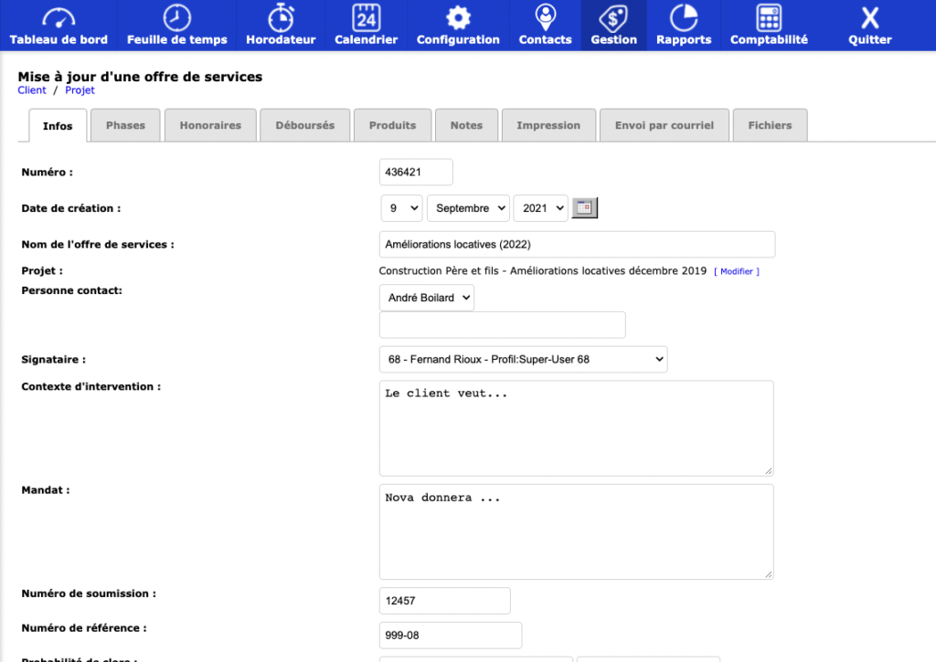The image size is (936, 662).
Task: Click into the Contexte d'intervention text area
Action: point(576,427)
